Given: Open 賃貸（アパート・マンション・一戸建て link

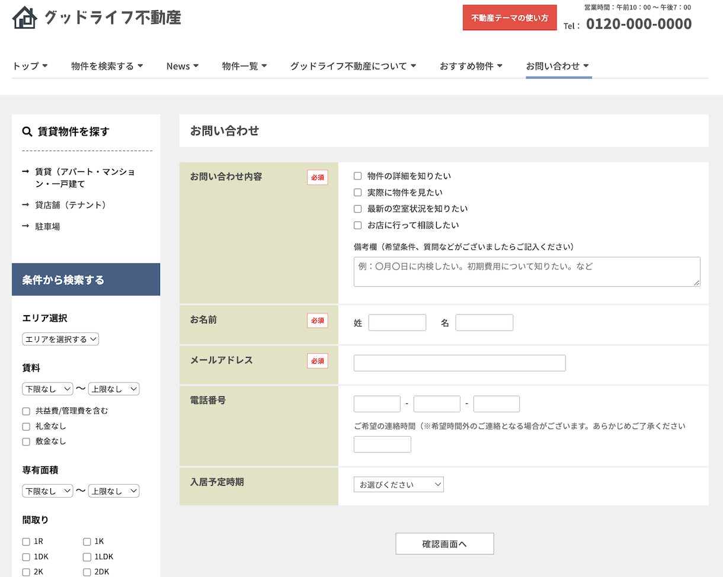Looking at the screenshot, I should pyautogui.click(x=85, y=178).
